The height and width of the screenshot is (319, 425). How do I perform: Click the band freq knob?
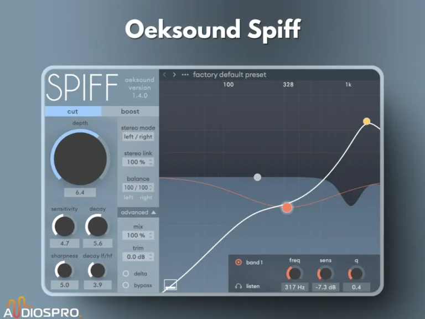[x=294, y=273]
